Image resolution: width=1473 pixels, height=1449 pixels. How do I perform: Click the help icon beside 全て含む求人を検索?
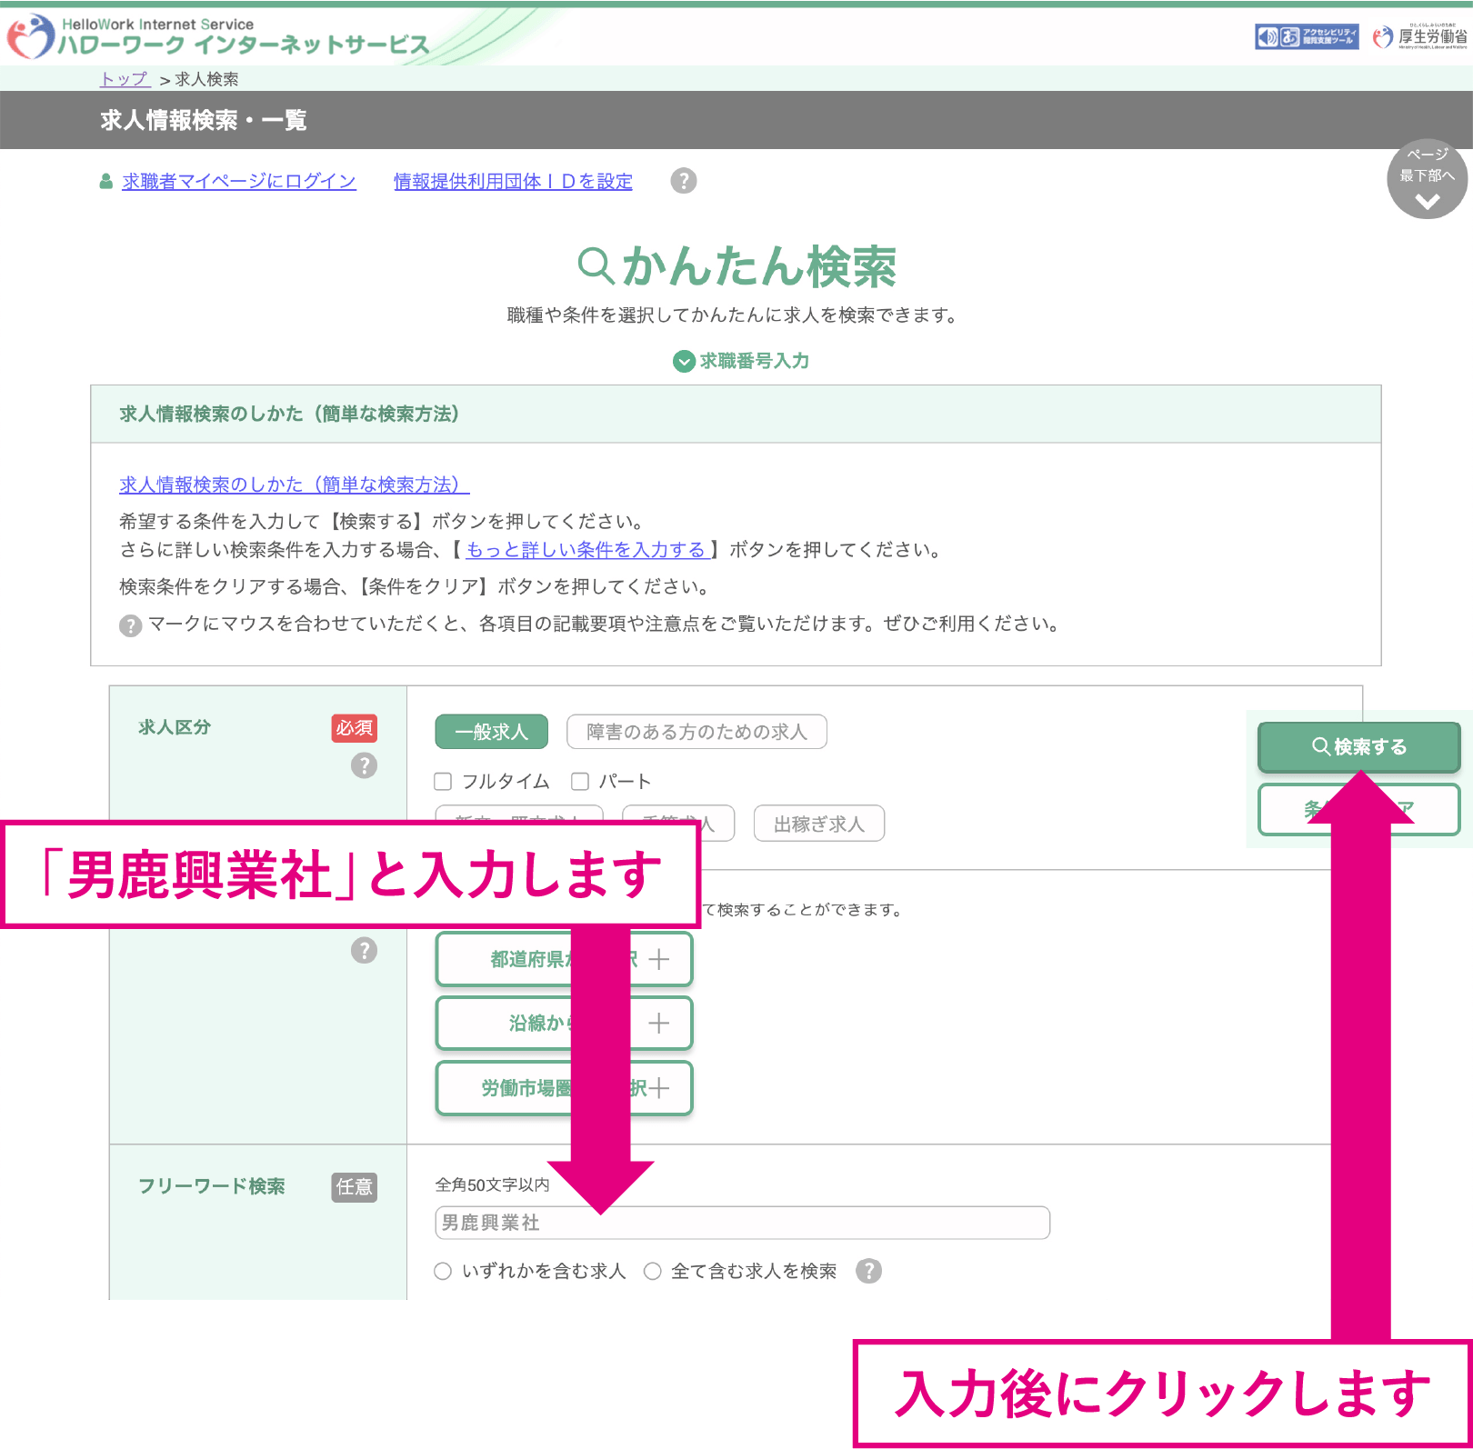pos(869,1271)
